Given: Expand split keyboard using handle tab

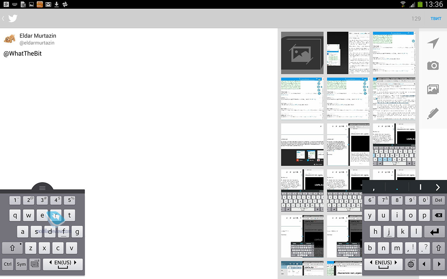Looking at the screenshot, I should (42, 188).
